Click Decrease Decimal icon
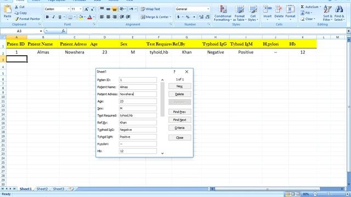The image size is (351, 197). point(207,17)
